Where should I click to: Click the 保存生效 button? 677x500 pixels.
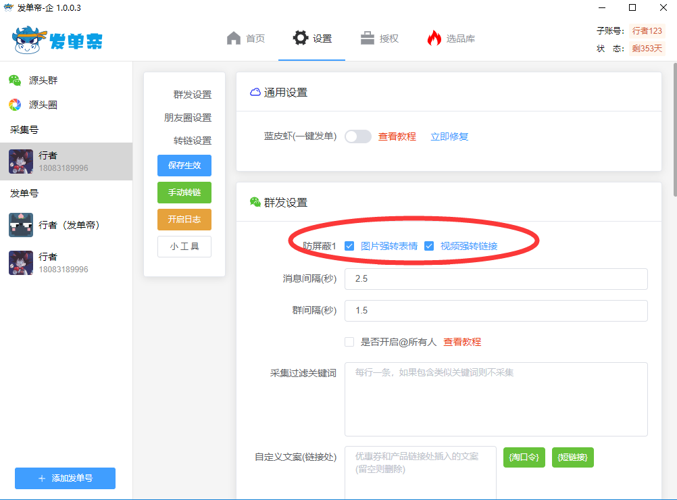click(x=184, y=166)
